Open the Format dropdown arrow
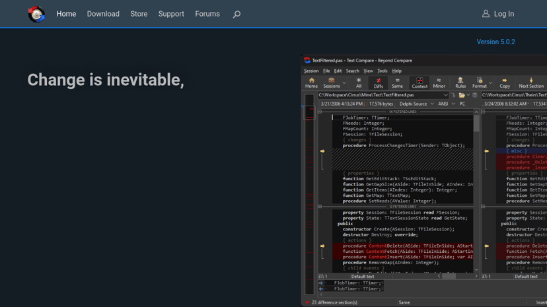This screenshot has height=307, width=547. pyautogui.click(x=490, y=83)
